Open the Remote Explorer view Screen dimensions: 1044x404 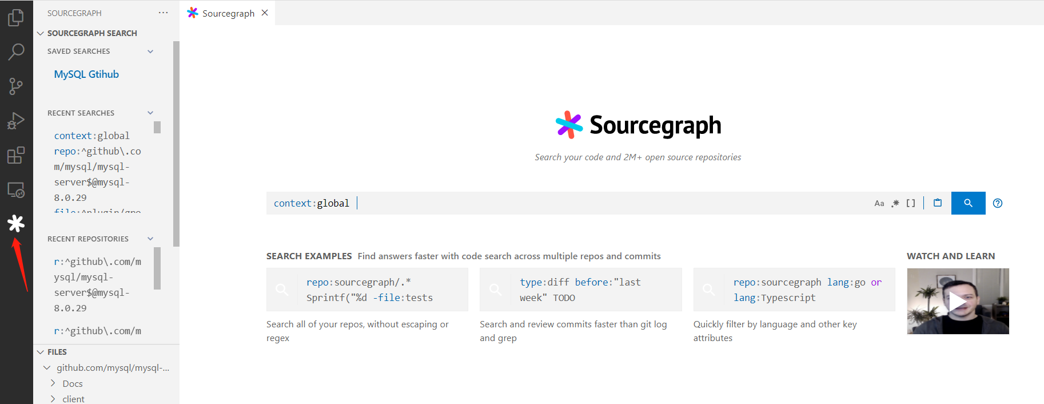[16, 190]
